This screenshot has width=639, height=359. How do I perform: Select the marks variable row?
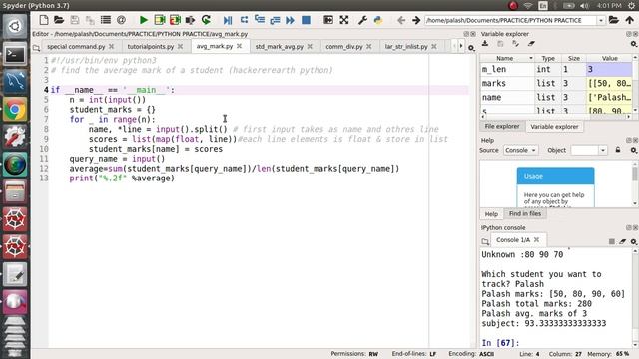click(x=556, y=83)
